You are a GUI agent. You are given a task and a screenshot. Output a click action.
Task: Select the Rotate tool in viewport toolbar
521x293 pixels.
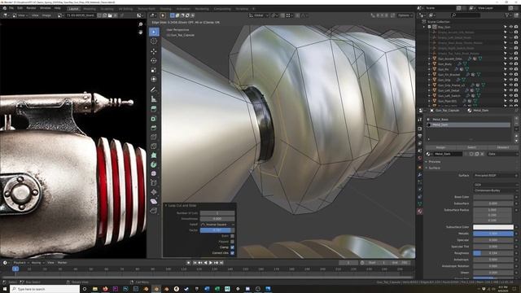pos(154,60)
